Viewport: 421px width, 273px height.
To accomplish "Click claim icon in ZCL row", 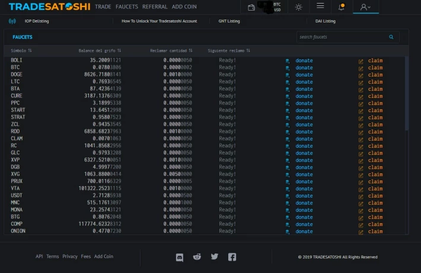I will (361, 125).
